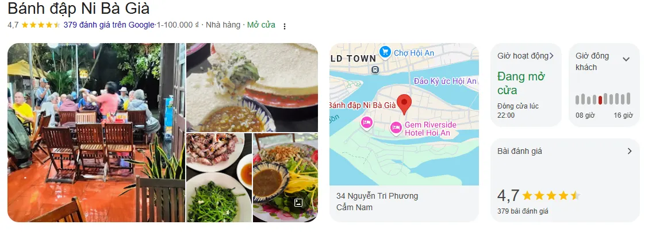Click the Mở cửa open status text
Screen dimensions: 648x232
(261, 25)
